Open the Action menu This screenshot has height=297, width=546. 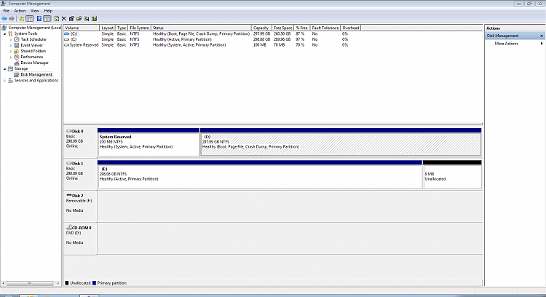(x=20, y=11)
